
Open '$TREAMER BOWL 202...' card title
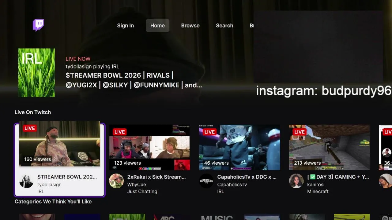[x=67, y=177]
